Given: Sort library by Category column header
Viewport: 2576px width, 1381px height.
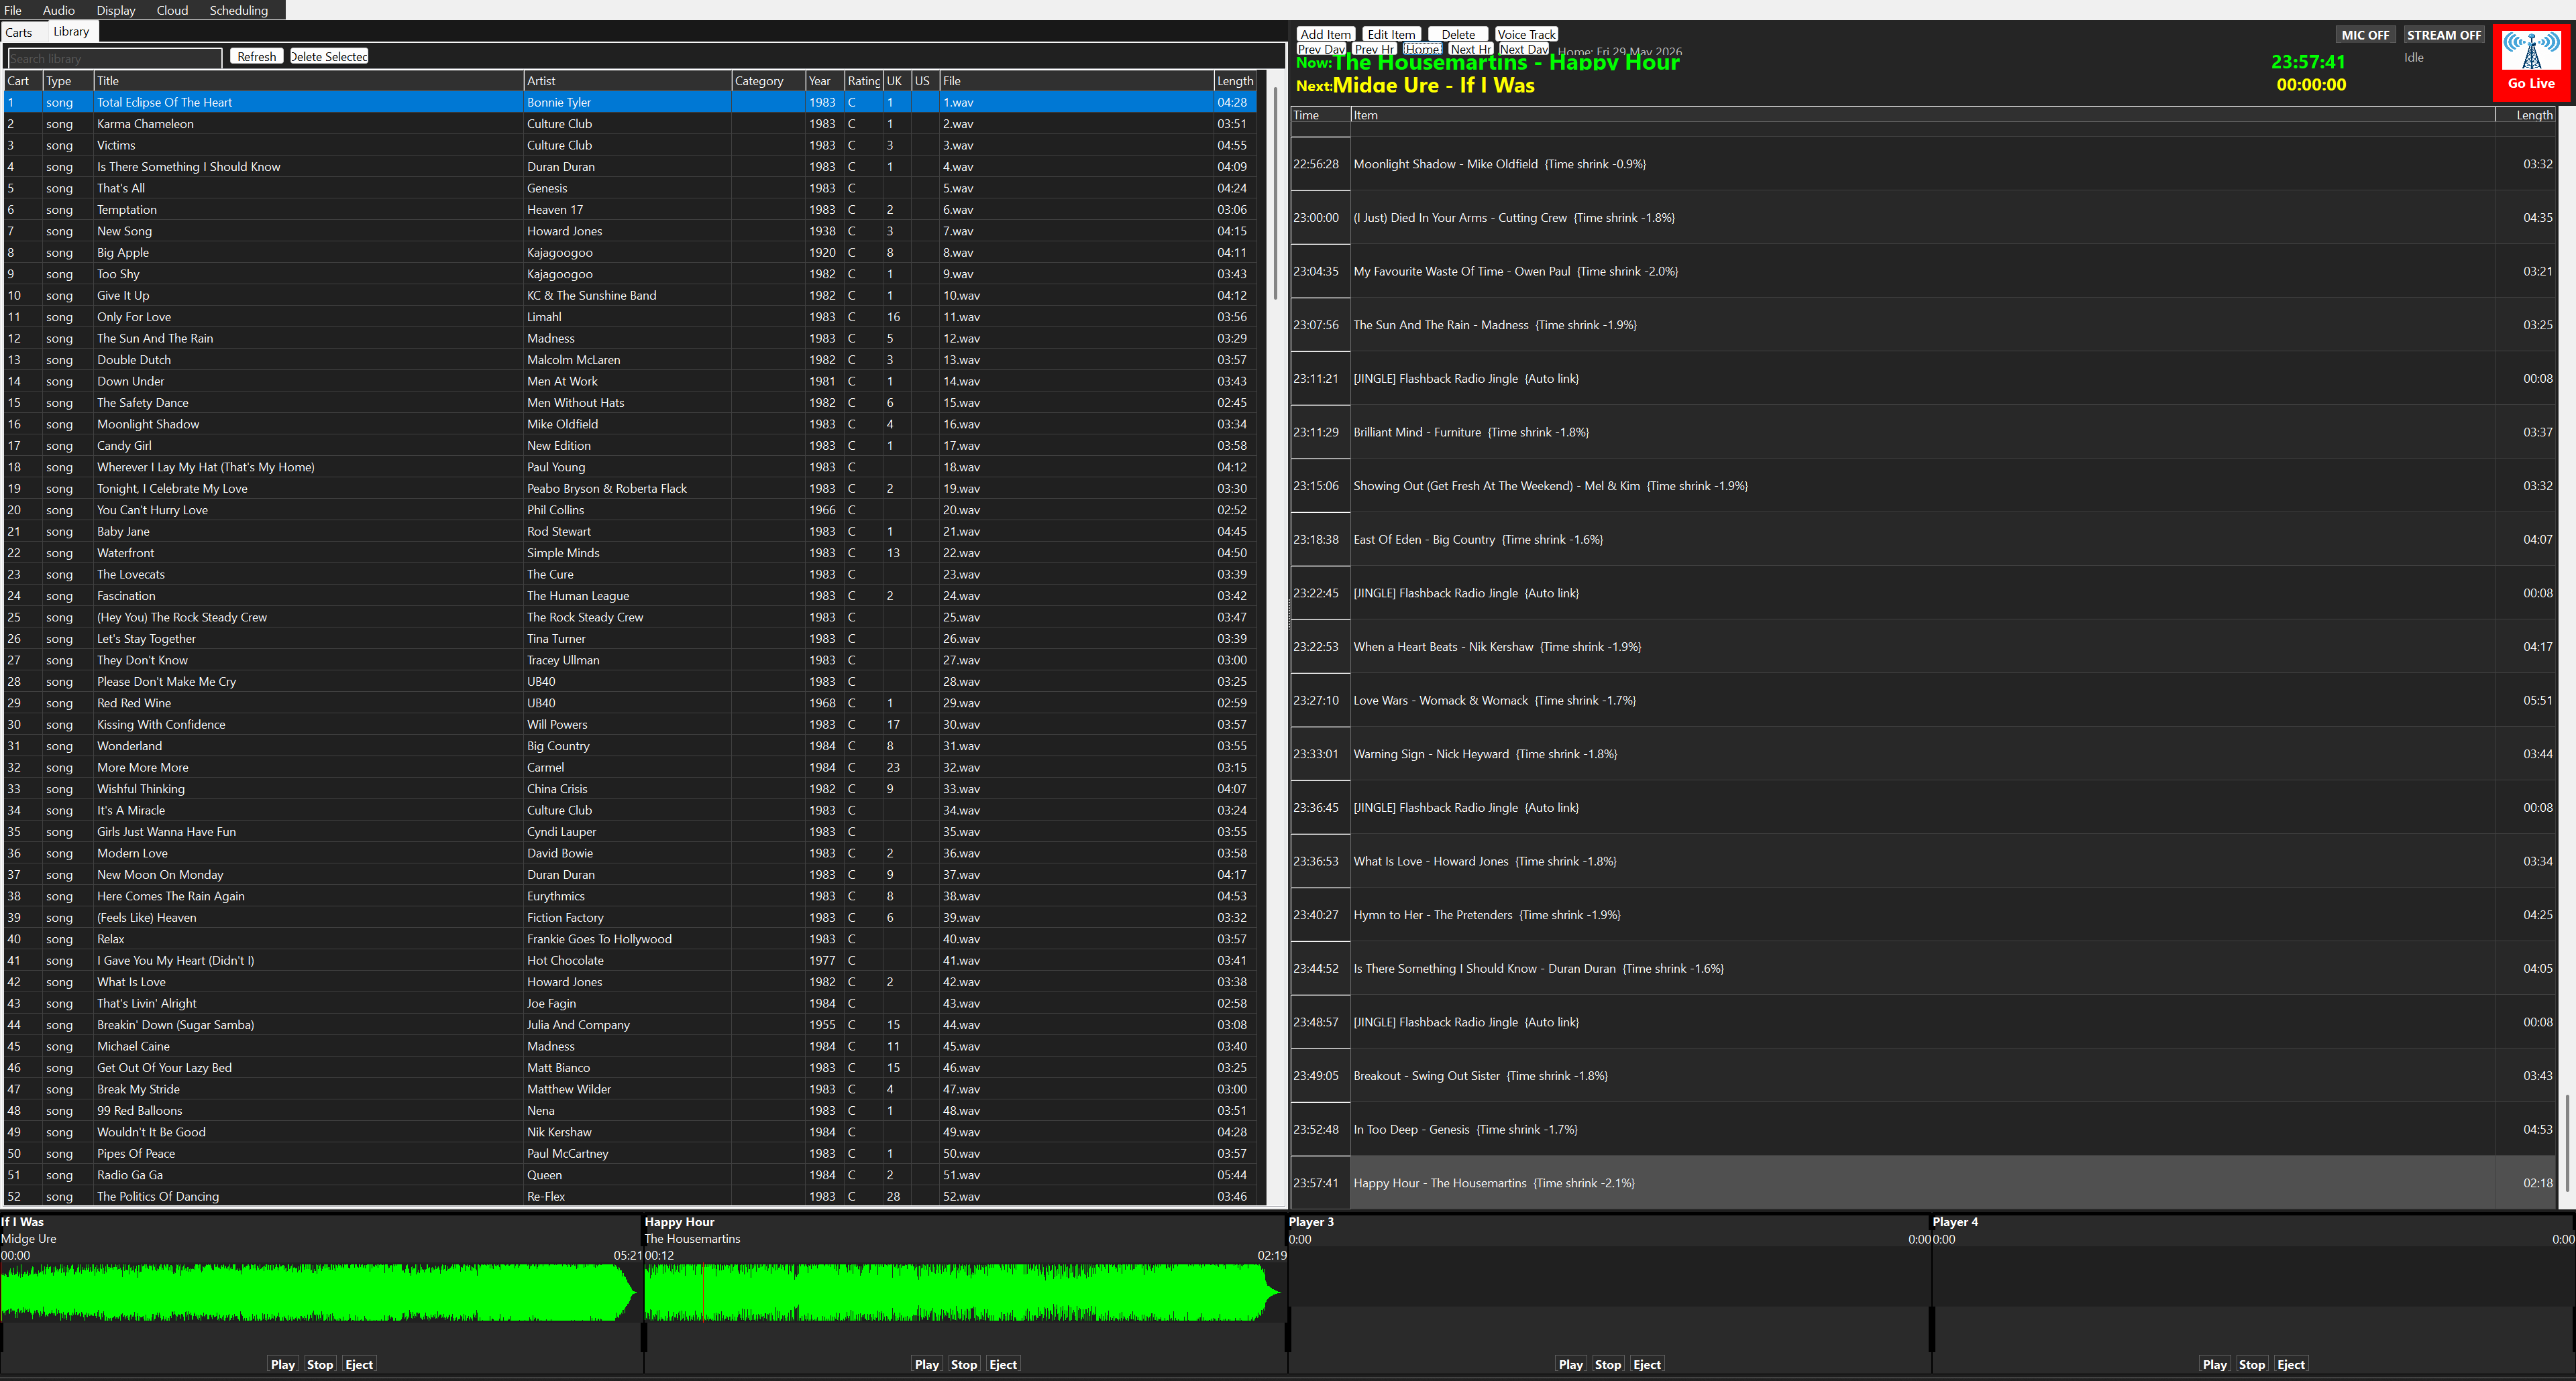Looking at the screenshot, I should click(x=768, y=81).
